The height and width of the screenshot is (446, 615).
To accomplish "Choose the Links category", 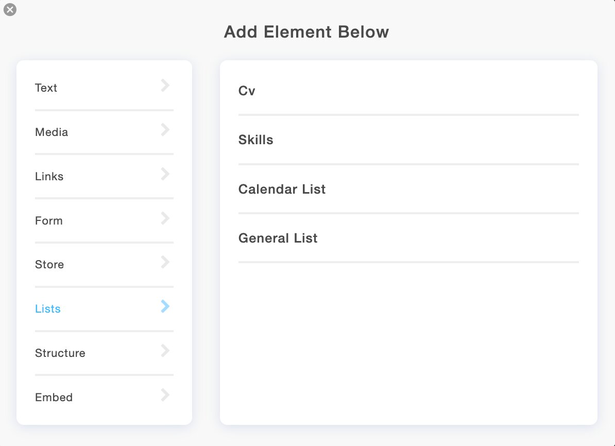I will pyautogui.click(x=49, y=177).
